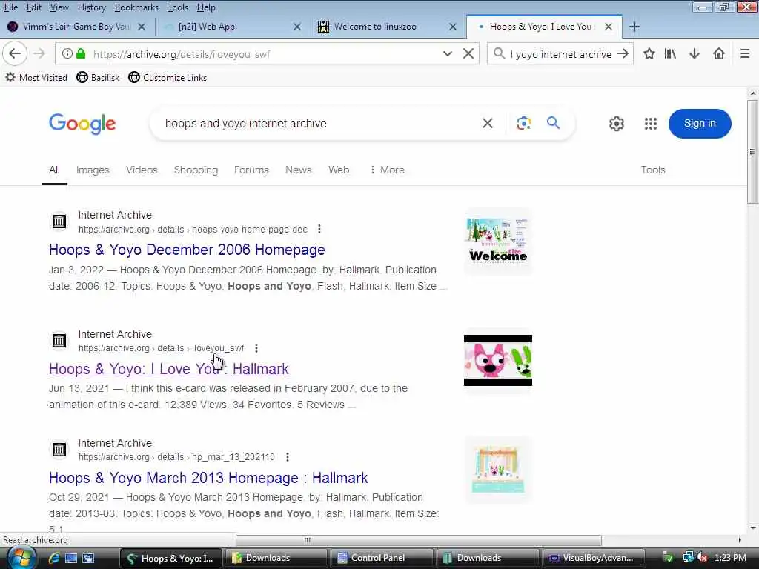759x569 pixels.
Task: Launch Internet Explorer from quick launch
Action: pyautogui.click(x=53, y=558)
